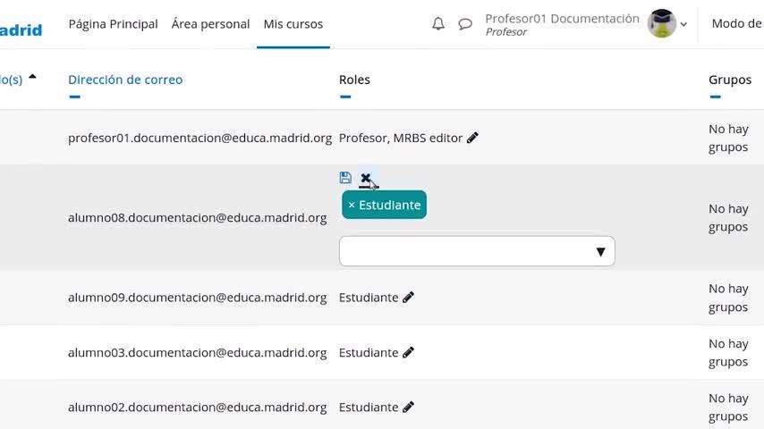This screenshot has height=429, width=764.
Task: Click the save roles disk icon
Action: point(345,178)
